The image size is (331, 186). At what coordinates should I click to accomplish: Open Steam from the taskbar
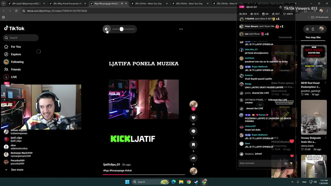(x=196, y=182)
